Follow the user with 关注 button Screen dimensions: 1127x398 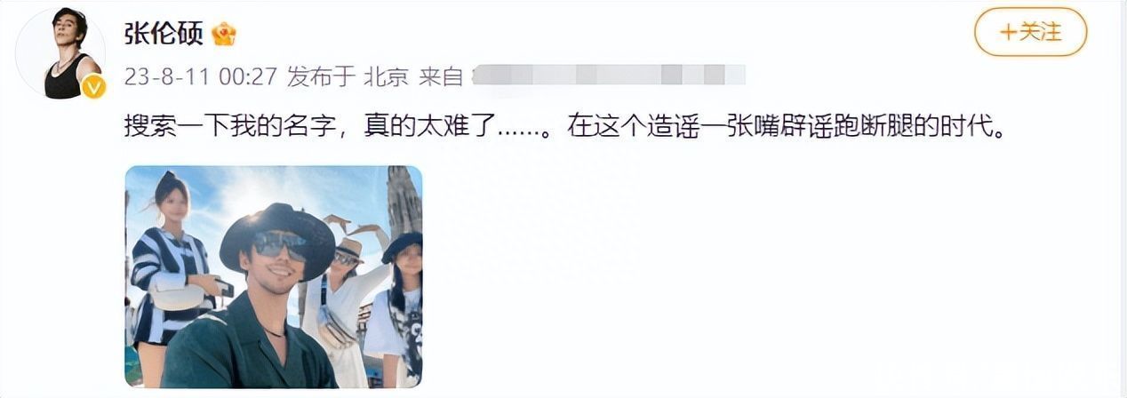coord(1030,33)
